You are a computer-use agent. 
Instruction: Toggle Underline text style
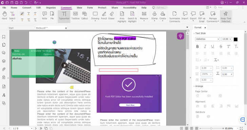212,46
